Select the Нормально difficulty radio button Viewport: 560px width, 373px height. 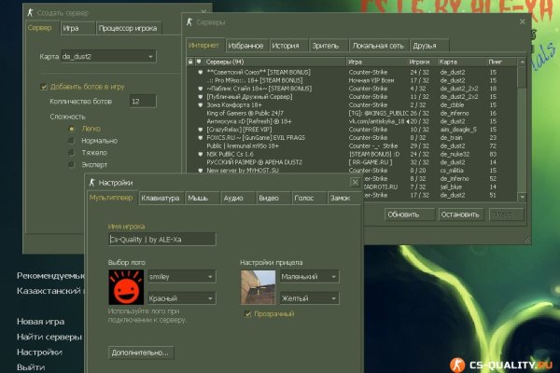(72, 142)
